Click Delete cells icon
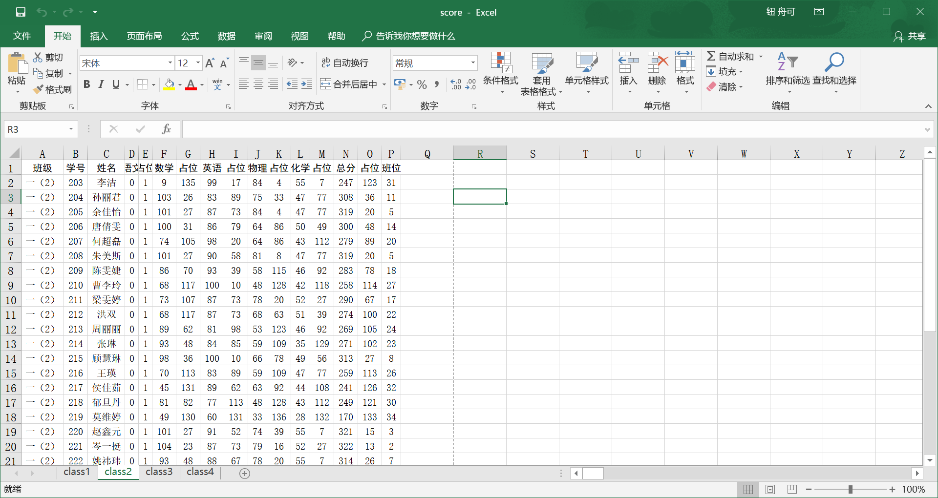The width and height of the screenshot is (938, 498). click(x=657, y=62)
